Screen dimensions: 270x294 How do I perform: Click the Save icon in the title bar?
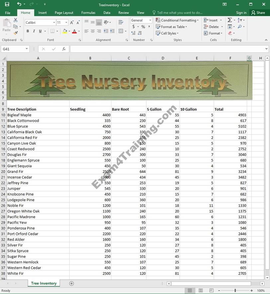(x=7, y=4)
